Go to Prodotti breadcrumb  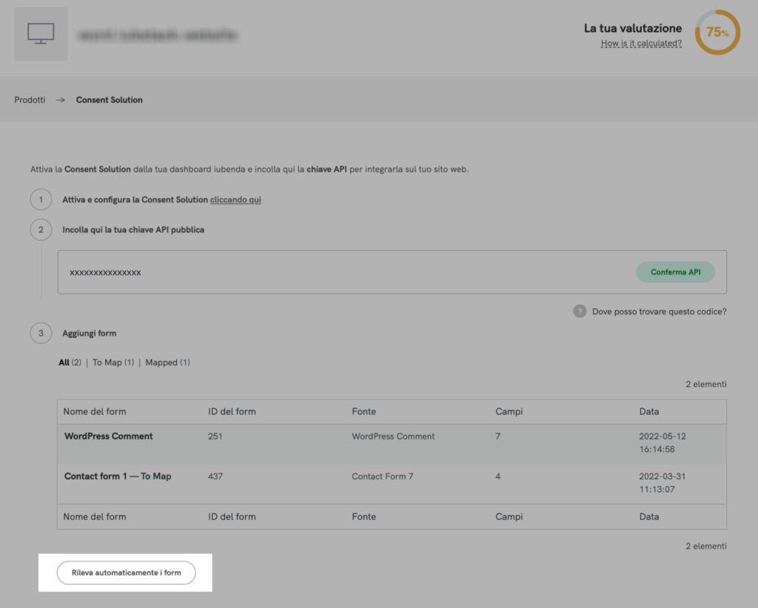pyautogui.click(x=30, y=100)
